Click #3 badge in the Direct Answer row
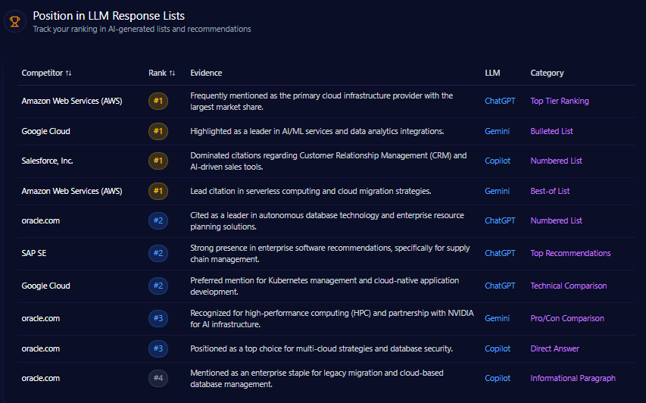The image size is (646, 403). 158,348
